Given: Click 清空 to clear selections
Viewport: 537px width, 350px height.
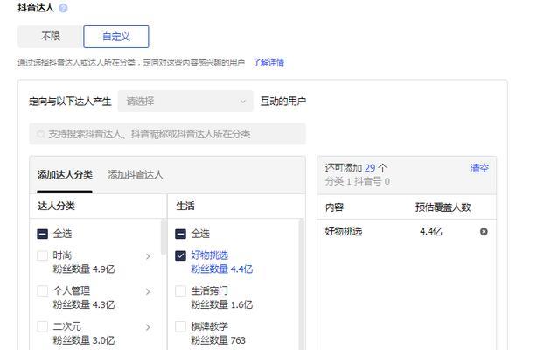Looking at the screenshot, I should [479, 168].
